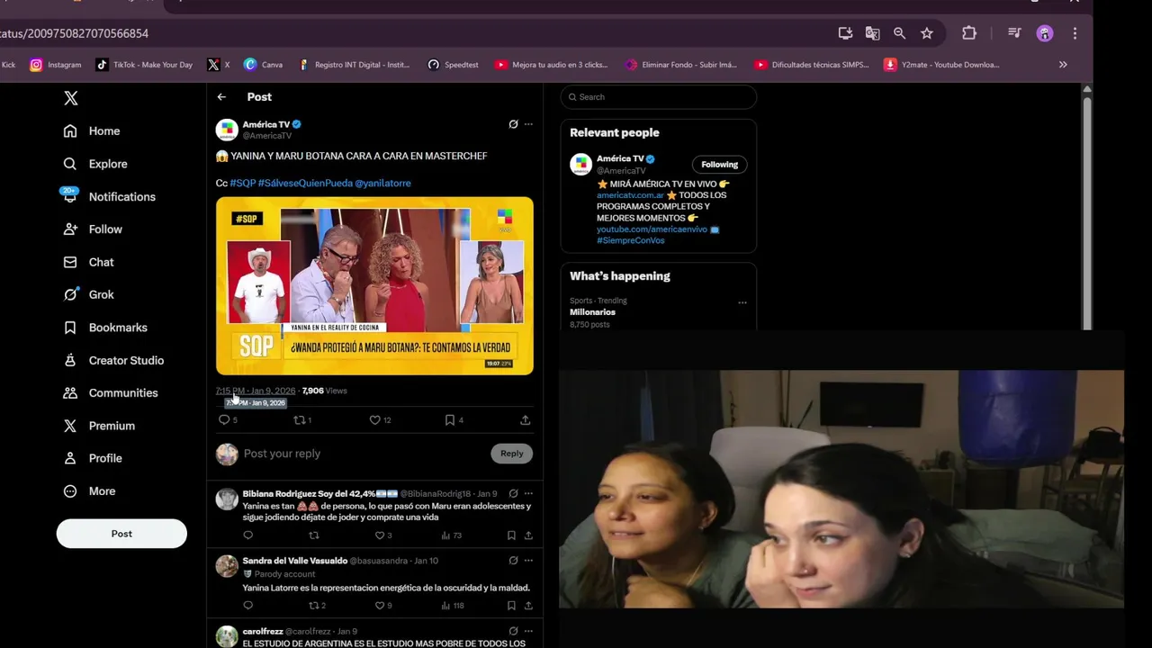Image resolution: width=1152 pixels, height=648 pixels.
Task: Open Follow in the sidebar
Action: 93,229
